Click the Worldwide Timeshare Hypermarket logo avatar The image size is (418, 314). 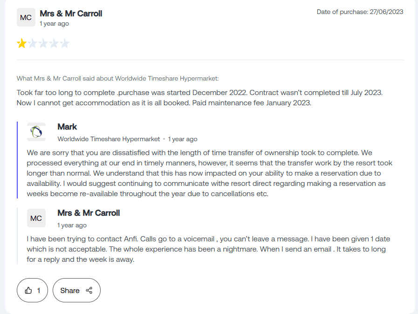(x=36, y=132)
